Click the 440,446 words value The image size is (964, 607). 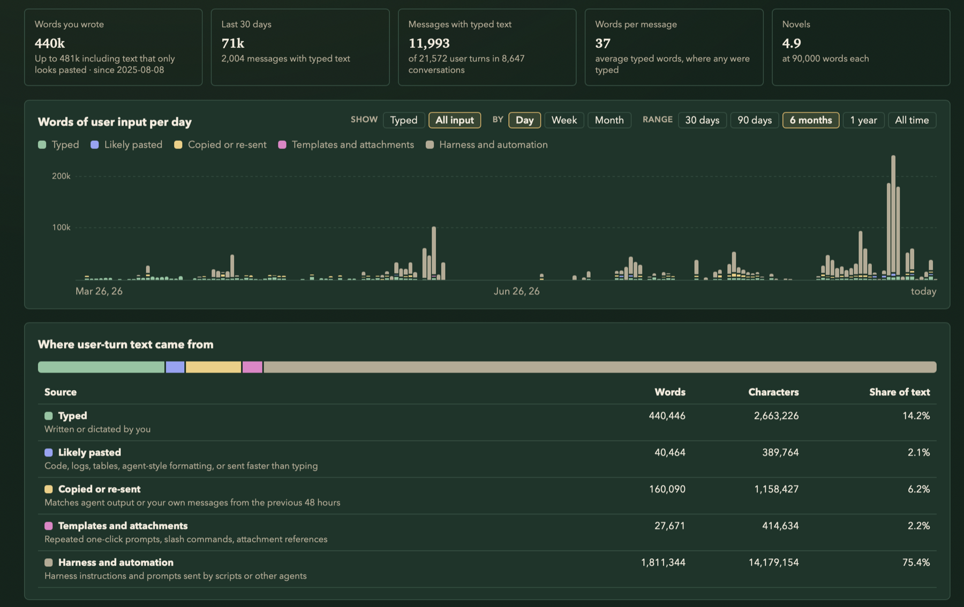coord(667,415)
